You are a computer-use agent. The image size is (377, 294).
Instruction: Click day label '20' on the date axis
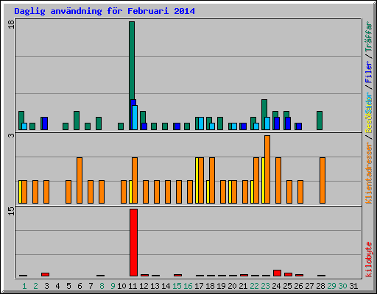point(232,286)
